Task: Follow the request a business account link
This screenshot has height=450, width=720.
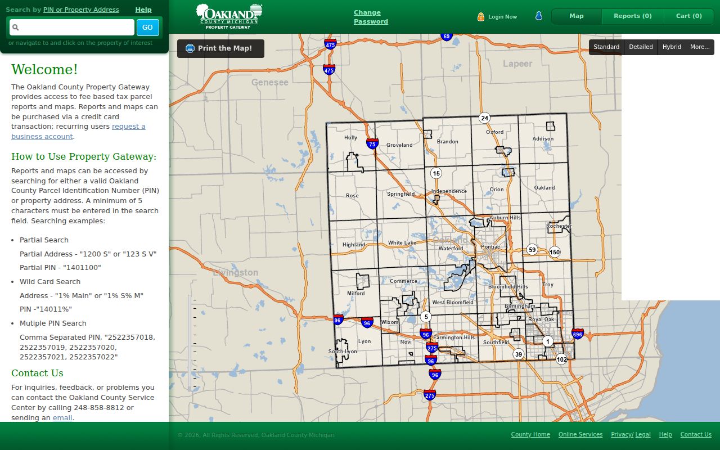Action: 78,132
